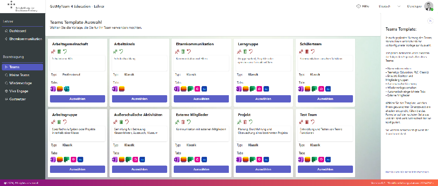
Task: Select Gastnutzer in the sidebar
Action: pos(18,99)
